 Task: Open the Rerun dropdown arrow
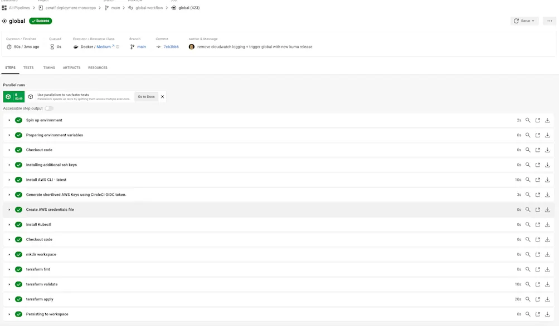[x=532, y=21]
